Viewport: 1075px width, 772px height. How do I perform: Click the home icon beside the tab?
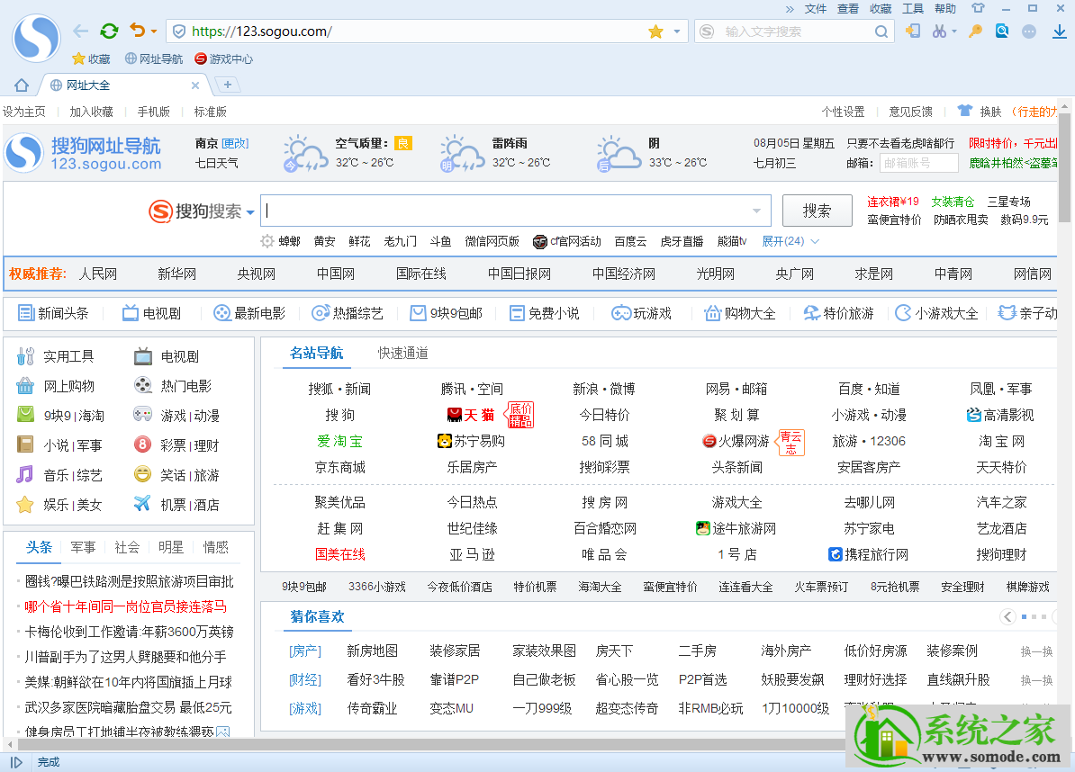(x=22, y=85)
